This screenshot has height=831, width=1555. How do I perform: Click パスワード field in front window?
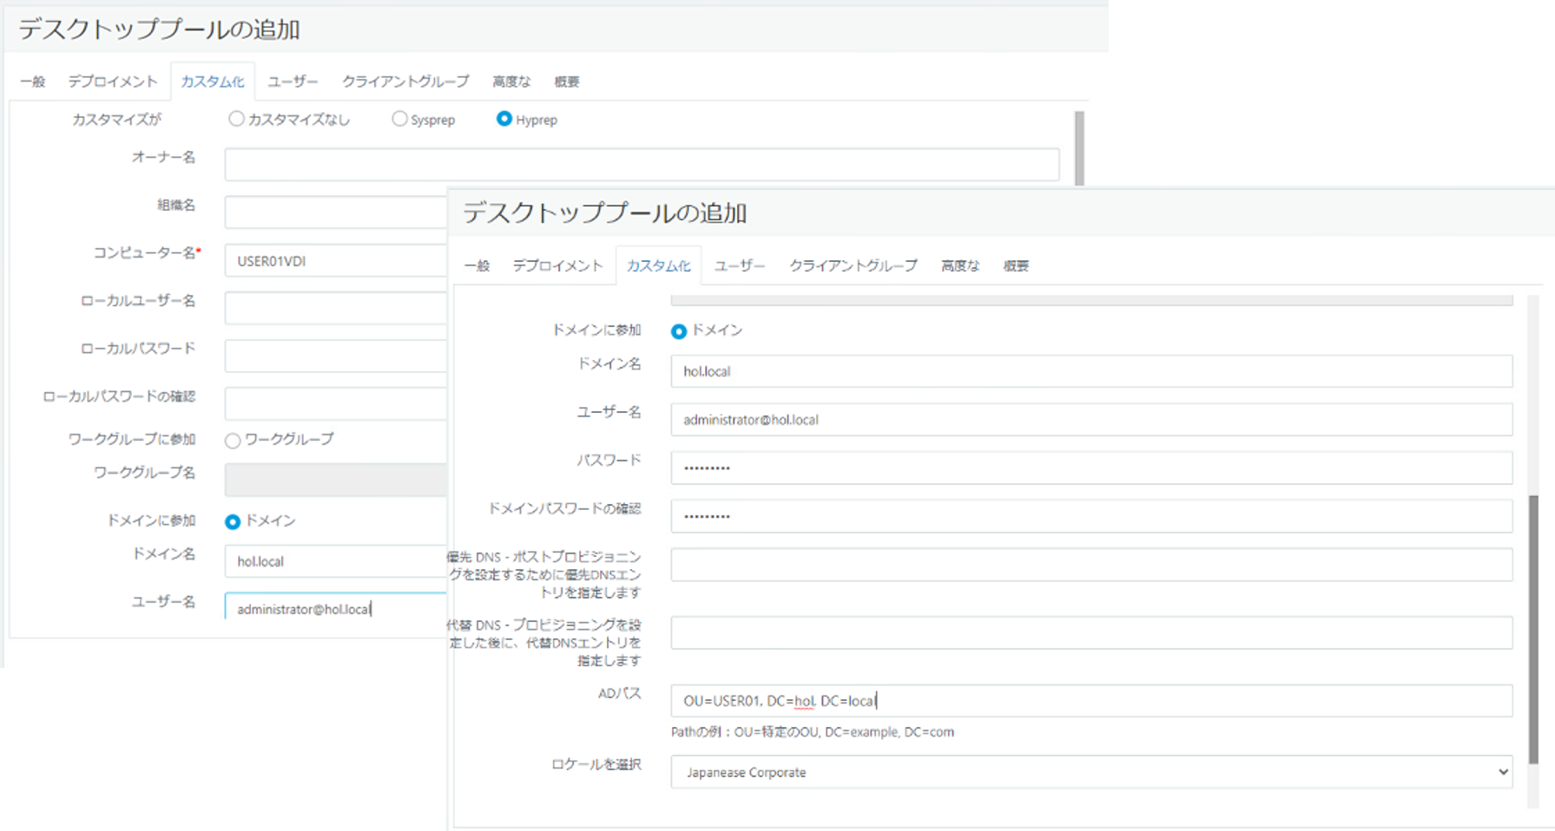tap(1091, 468)
